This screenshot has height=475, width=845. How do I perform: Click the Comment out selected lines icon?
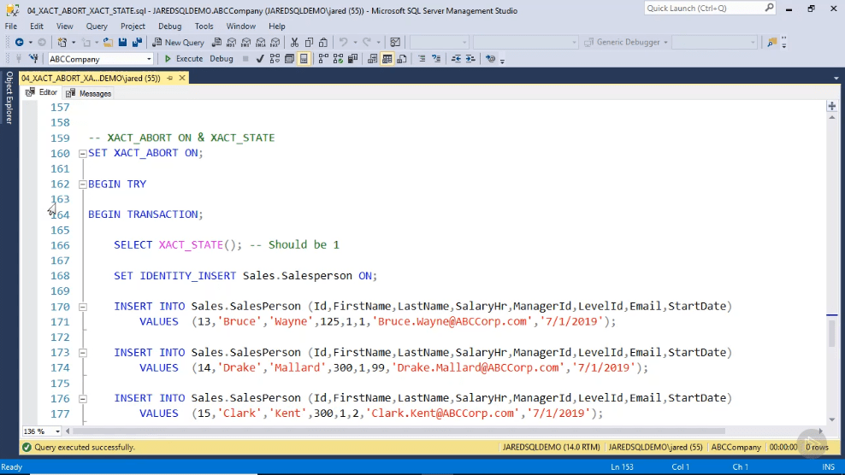point(420,59)
